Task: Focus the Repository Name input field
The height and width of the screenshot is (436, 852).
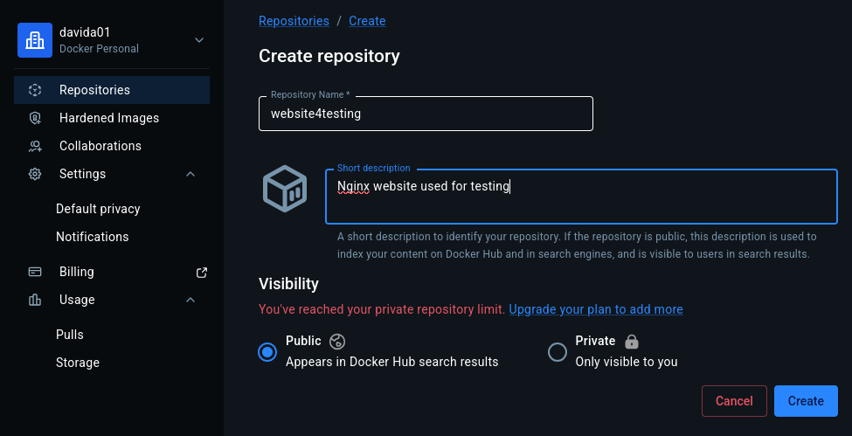Action: tap(426, 114)
